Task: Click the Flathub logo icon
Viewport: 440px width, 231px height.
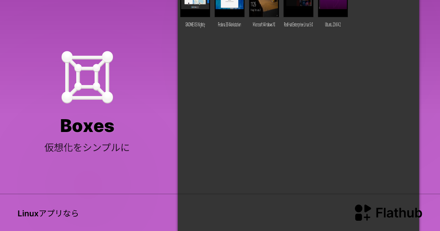Action: (x=363, y=213)
